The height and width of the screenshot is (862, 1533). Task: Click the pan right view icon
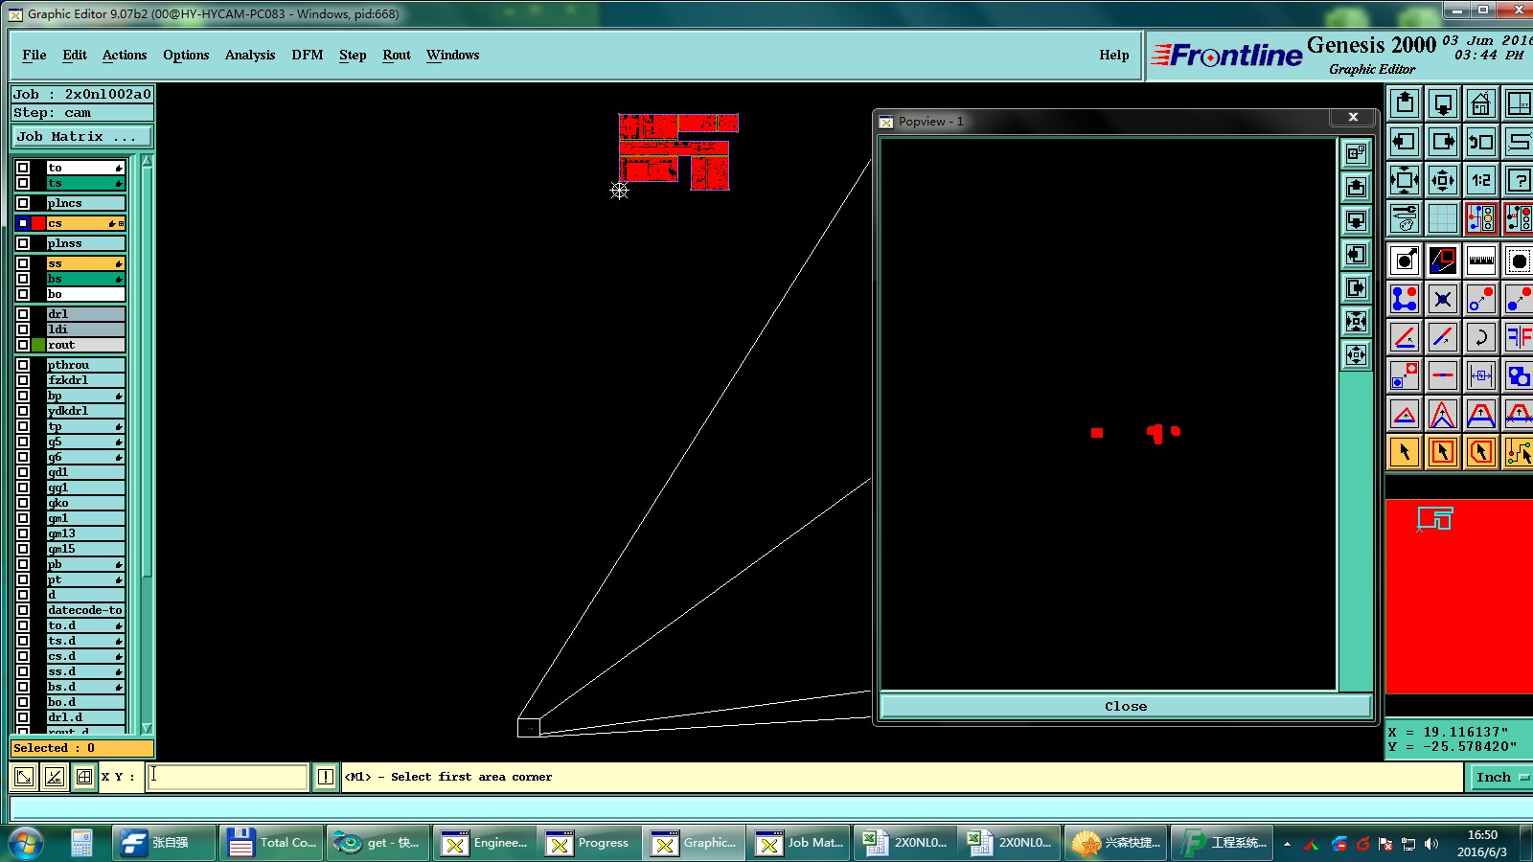pos(1443,142)
